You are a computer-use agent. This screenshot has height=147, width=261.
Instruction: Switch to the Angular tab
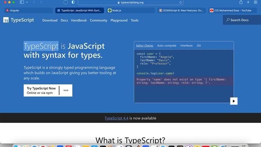[28, 10]
